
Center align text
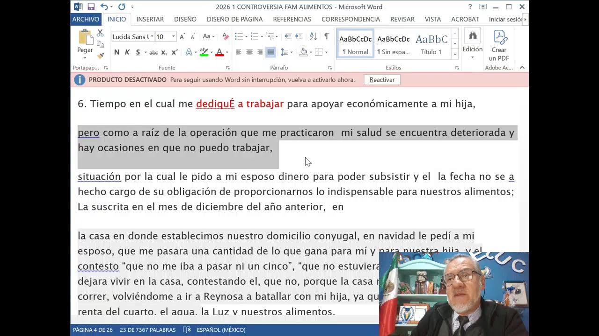(249, 52)
